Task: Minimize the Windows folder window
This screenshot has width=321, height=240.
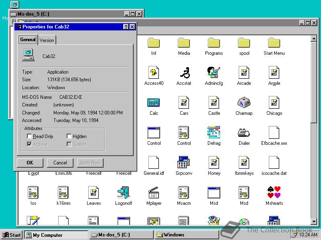Action: click(x=301, y=23)
